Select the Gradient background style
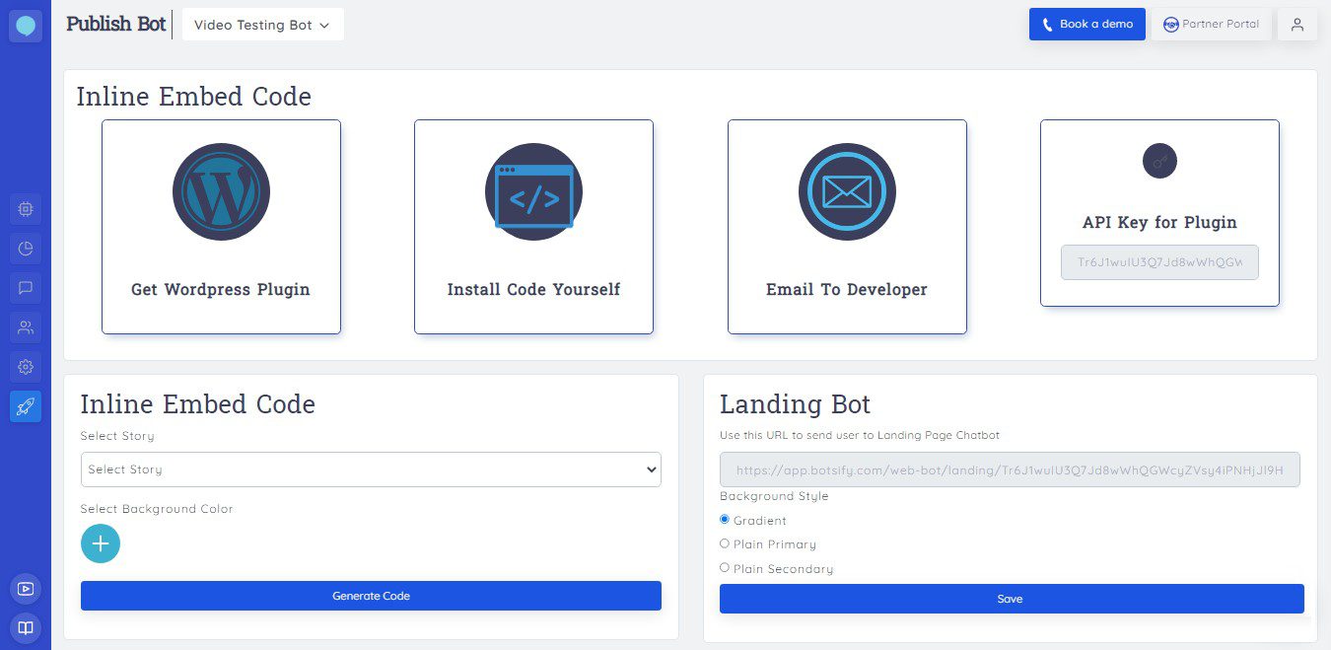This screenshot has width=1331, height=650. 725,520
